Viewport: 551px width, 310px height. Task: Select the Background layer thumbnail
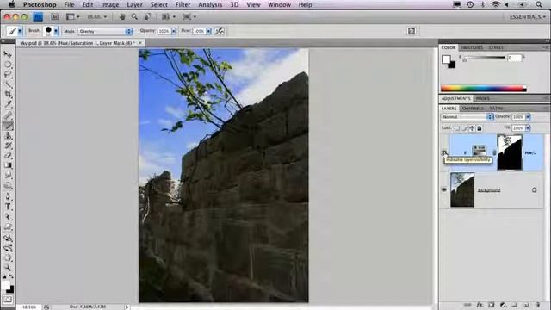coord(462,189)
